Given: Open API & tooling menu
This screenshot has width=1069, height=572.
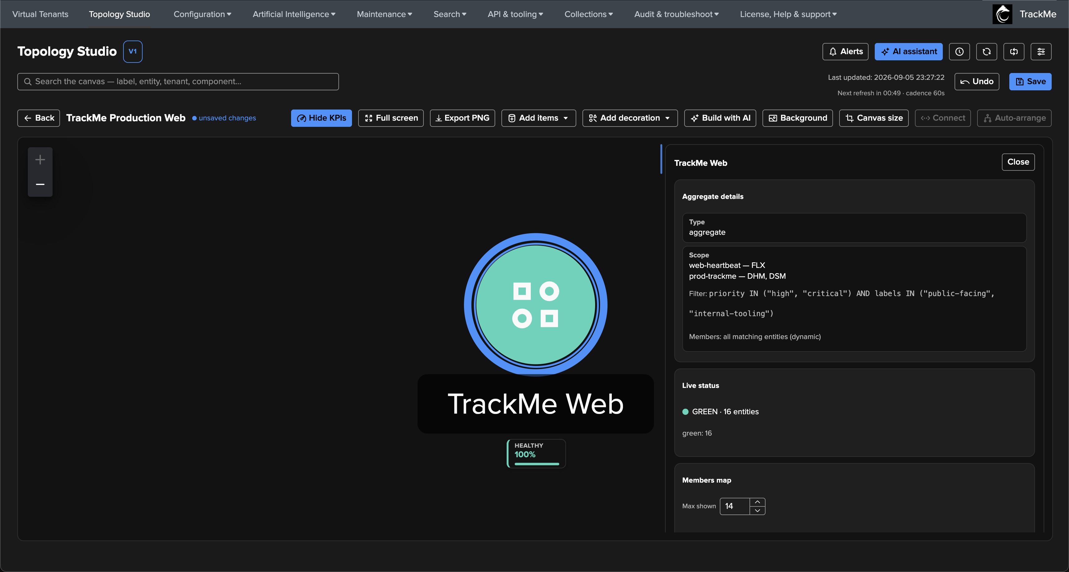Looking at the screenshot, I should 515,14.
